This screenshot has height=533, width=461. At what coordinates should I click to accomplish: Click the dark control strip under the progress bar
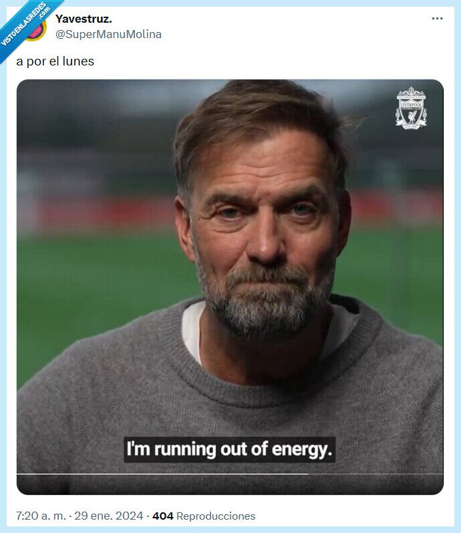click(x=230, y=485)
